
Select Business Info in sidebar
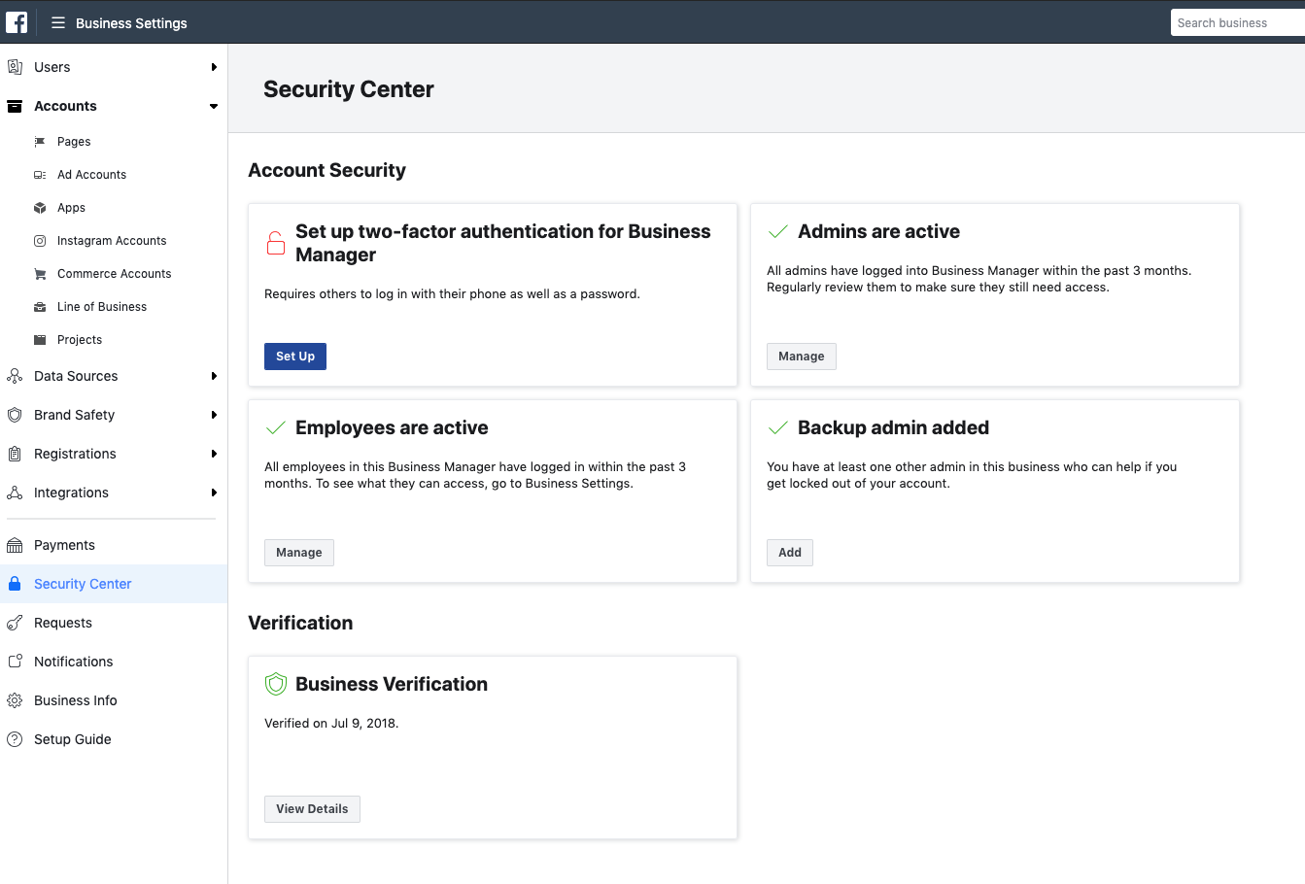click(x=75, y=700)
